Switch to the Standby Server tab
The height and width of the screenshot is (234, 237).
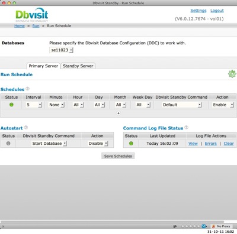[x=78, y=66]
